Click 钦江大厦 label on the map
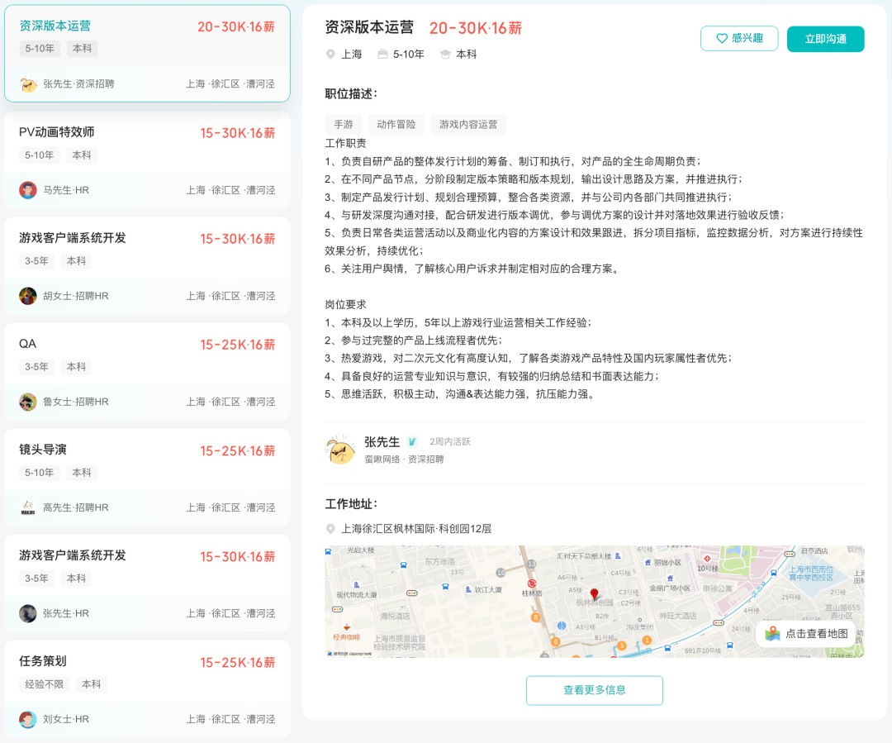The image size is (892, 743). tap(488, 590)
